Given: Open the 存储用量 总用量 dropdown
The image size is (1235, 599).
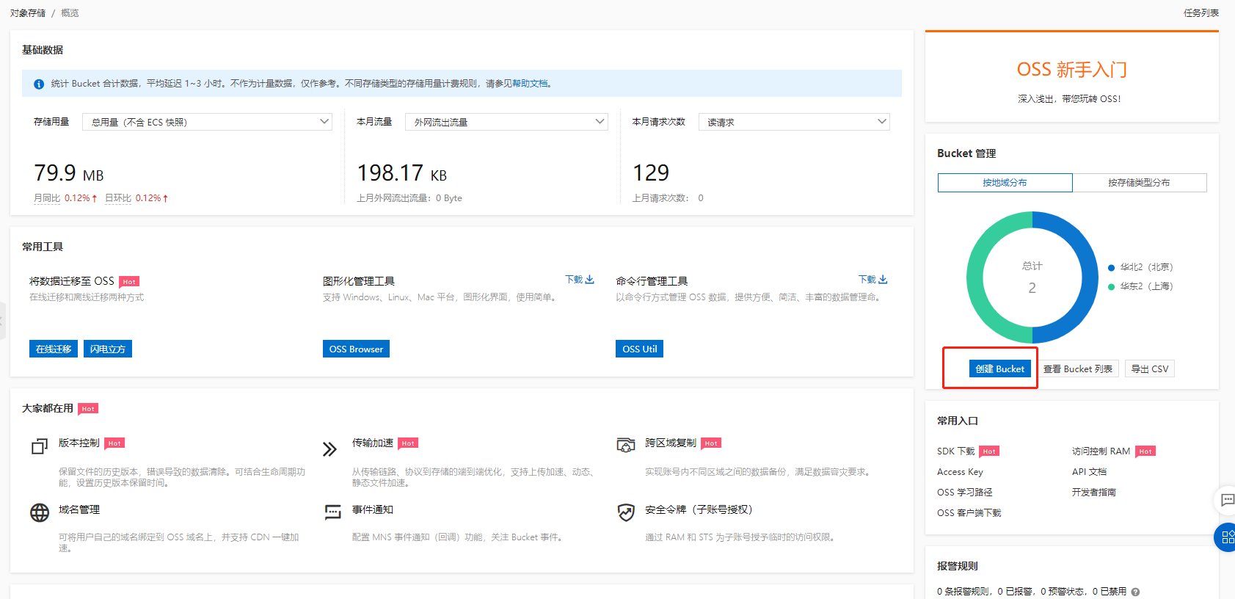Looking at the screenshot, I should 208,122.
